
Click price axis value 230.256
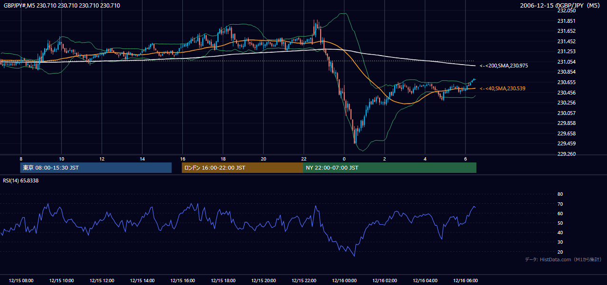[567, 103]
